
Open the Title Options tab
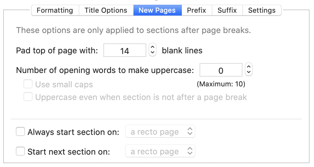(x=106, y=10)
